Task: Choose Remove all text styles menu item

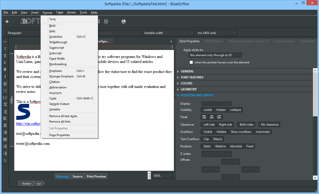Action: (69, 116)
